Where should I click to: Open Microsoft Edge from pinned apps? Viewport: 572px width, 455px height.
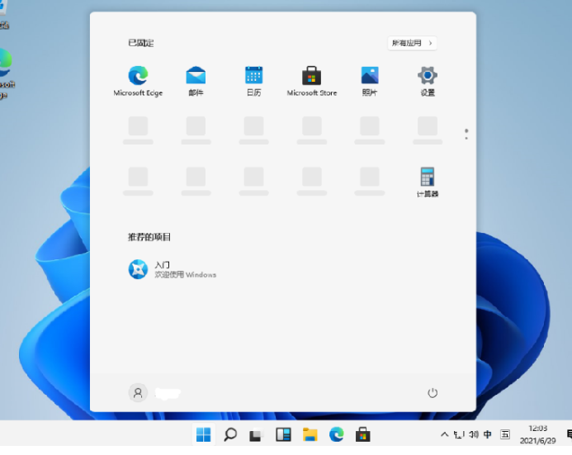[x=138, y=81]
